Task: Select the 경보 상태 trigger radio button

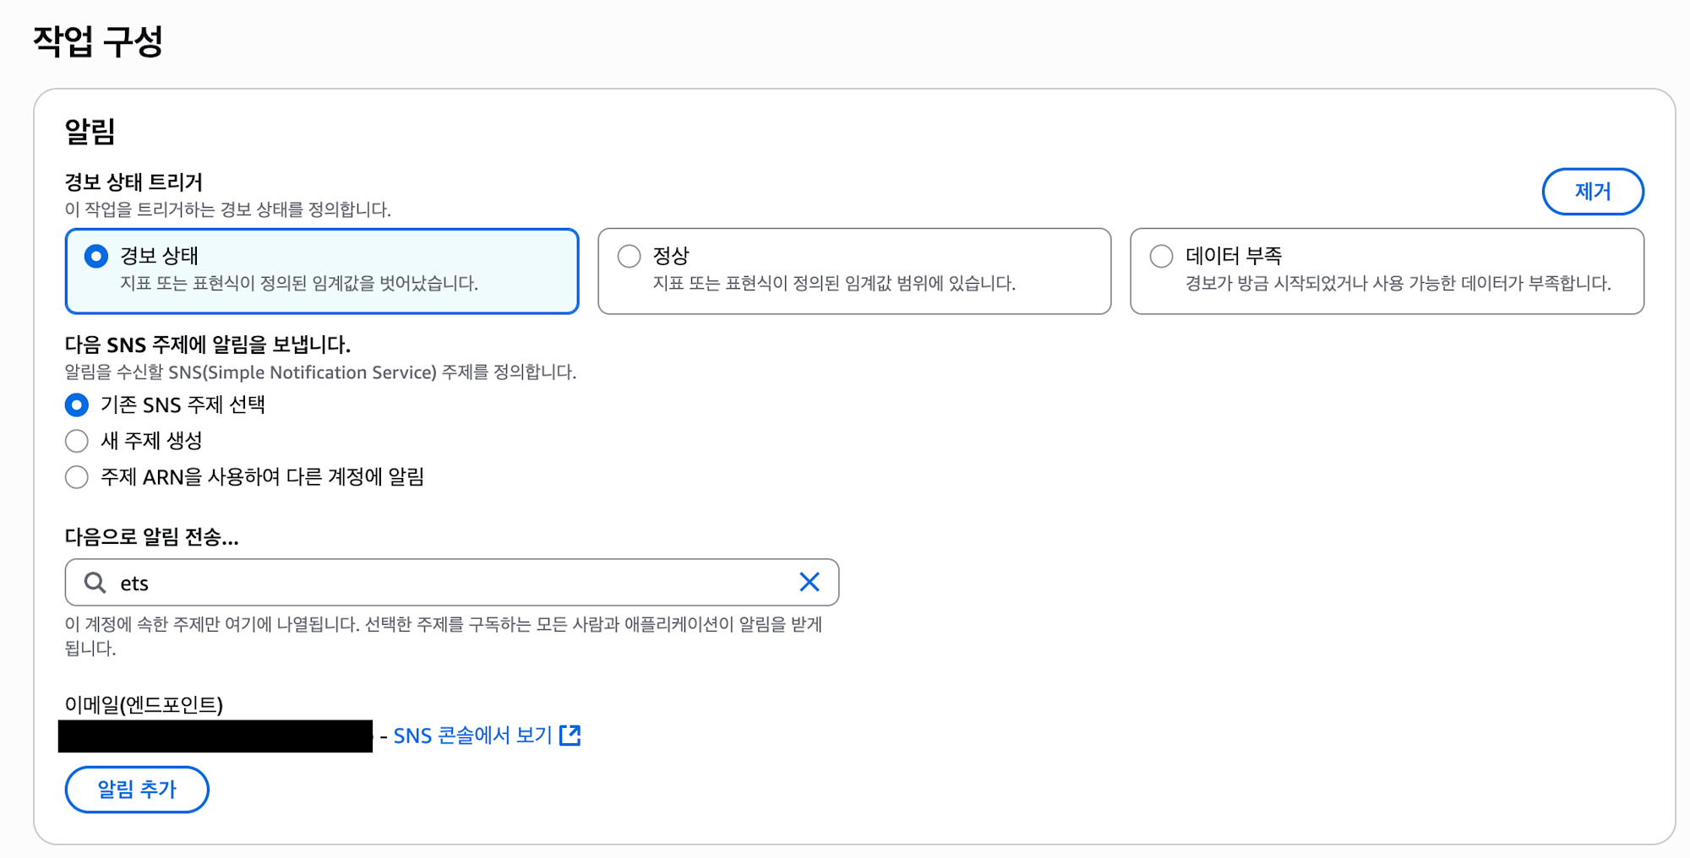Action: pos(96,256)
